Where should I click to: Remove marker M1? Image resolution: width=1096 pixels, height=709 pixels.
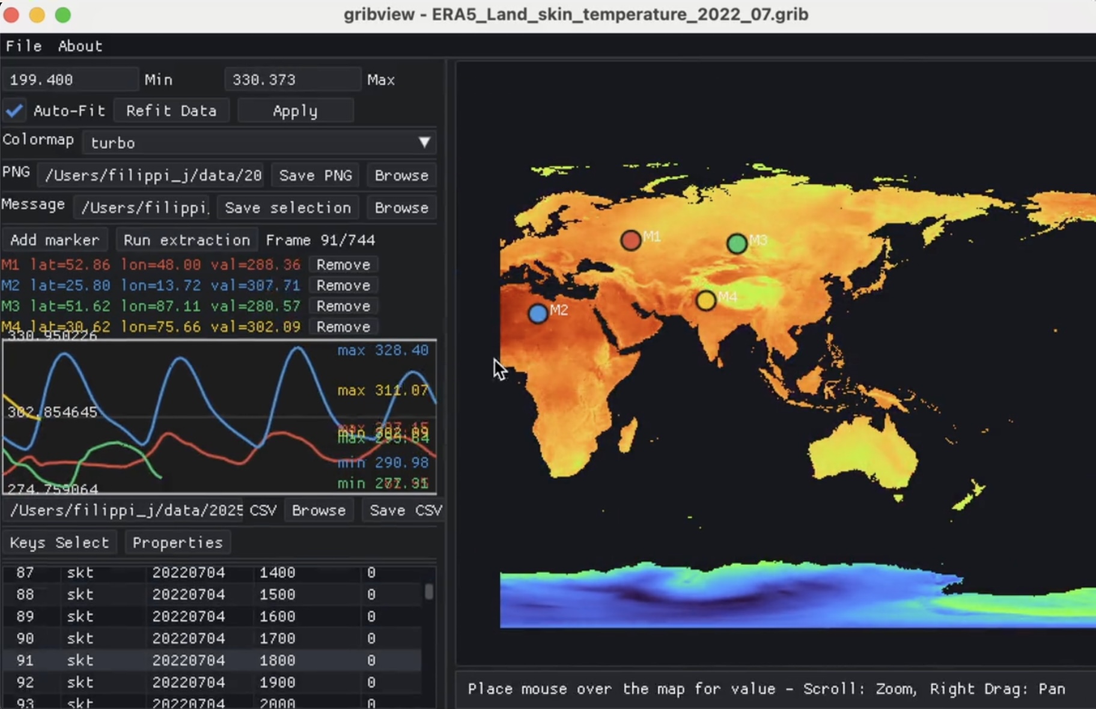[x=343, y=264]
